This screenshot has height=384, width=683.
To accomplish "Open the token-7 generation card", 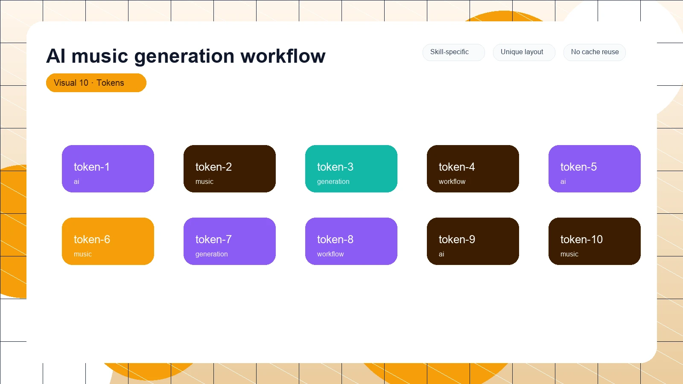I will (230, 241).
